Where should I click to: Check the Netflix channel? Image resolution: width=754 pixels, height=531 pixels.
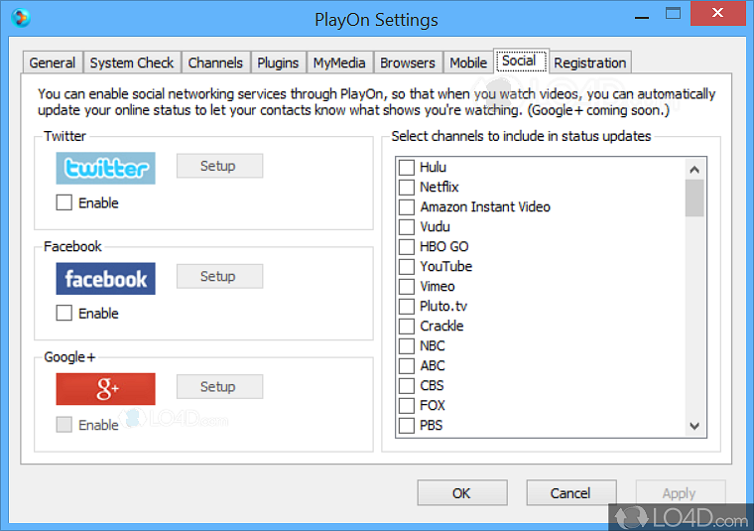[407, 188]
